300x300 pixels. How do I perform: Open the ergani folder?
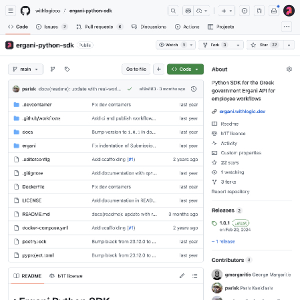pyautogui.click(x=29, y=146)
